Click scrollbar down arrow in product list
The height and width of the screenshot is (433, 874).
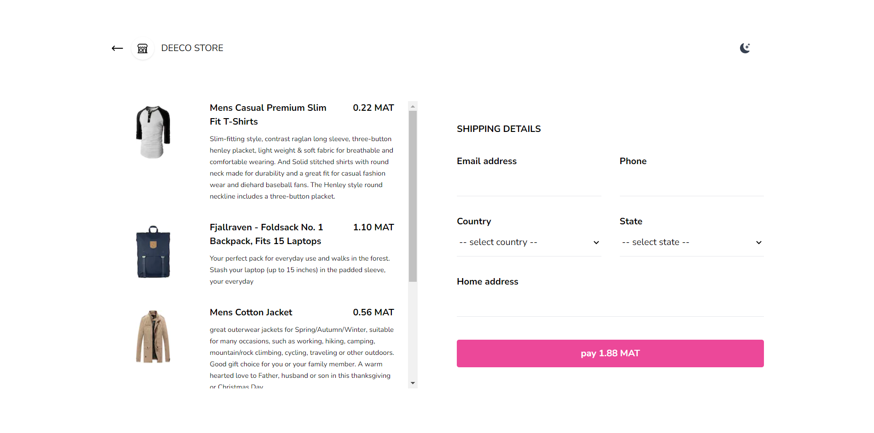413,383
